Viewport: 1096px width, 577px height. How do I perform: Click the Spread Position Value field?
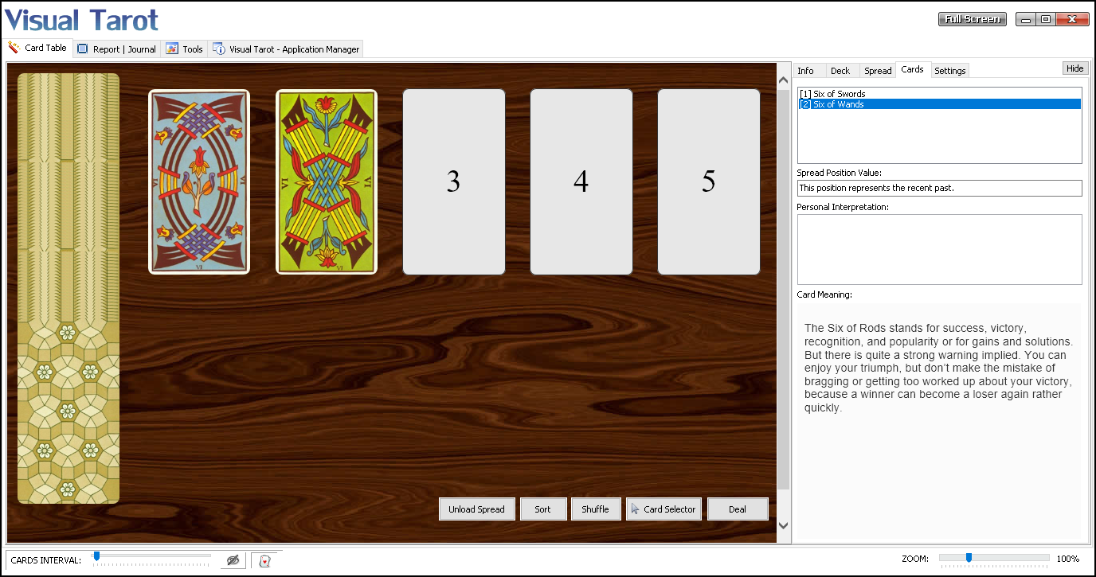point(940,188)
